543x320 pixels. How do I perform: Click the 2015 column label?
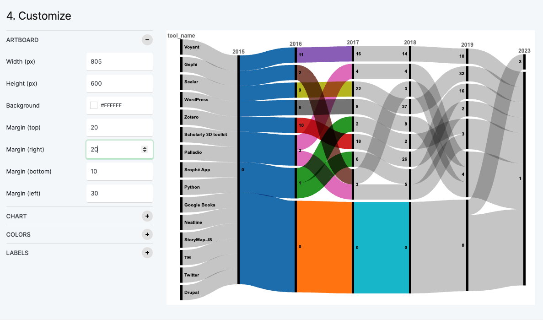(239, 52)
